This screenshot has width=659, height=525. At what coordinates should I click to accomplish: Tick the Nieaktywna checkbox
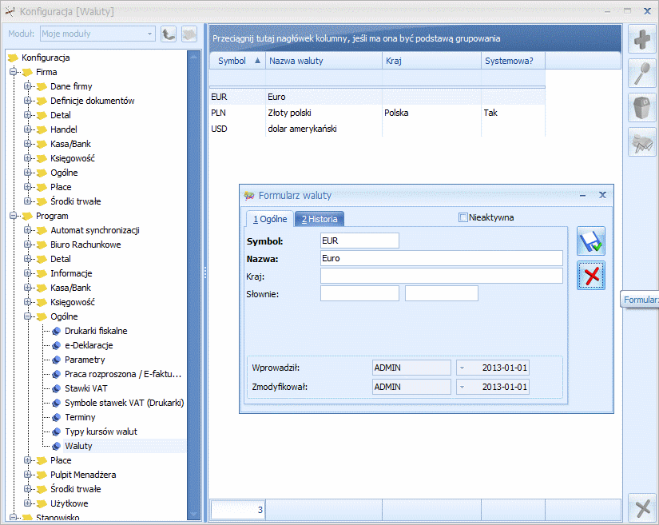(x=463, y=217)
